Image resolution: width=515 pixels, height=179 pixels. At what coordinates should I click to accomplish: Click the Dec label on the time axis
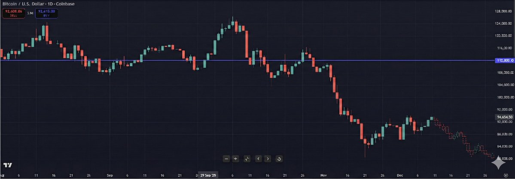[399, 175]
